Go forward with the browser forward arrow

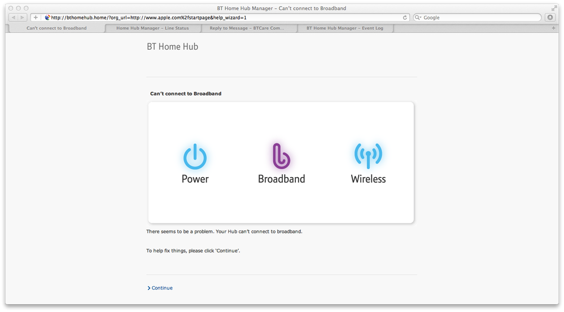(23, 17)
